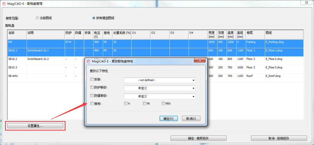
Task: Click the 楼层 column header
Action: pyautogui.click(x=255, y=35)
